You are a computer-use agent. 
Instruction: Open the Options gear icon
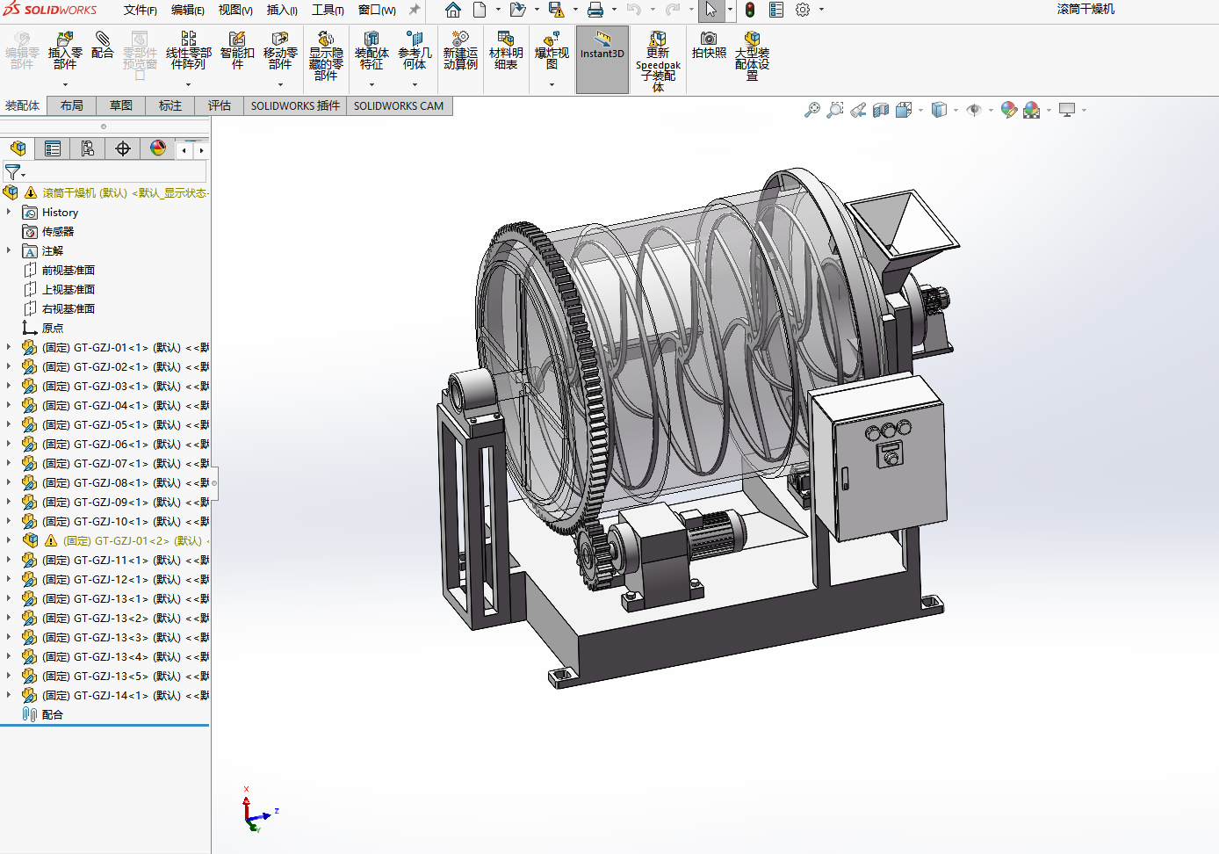803,10
